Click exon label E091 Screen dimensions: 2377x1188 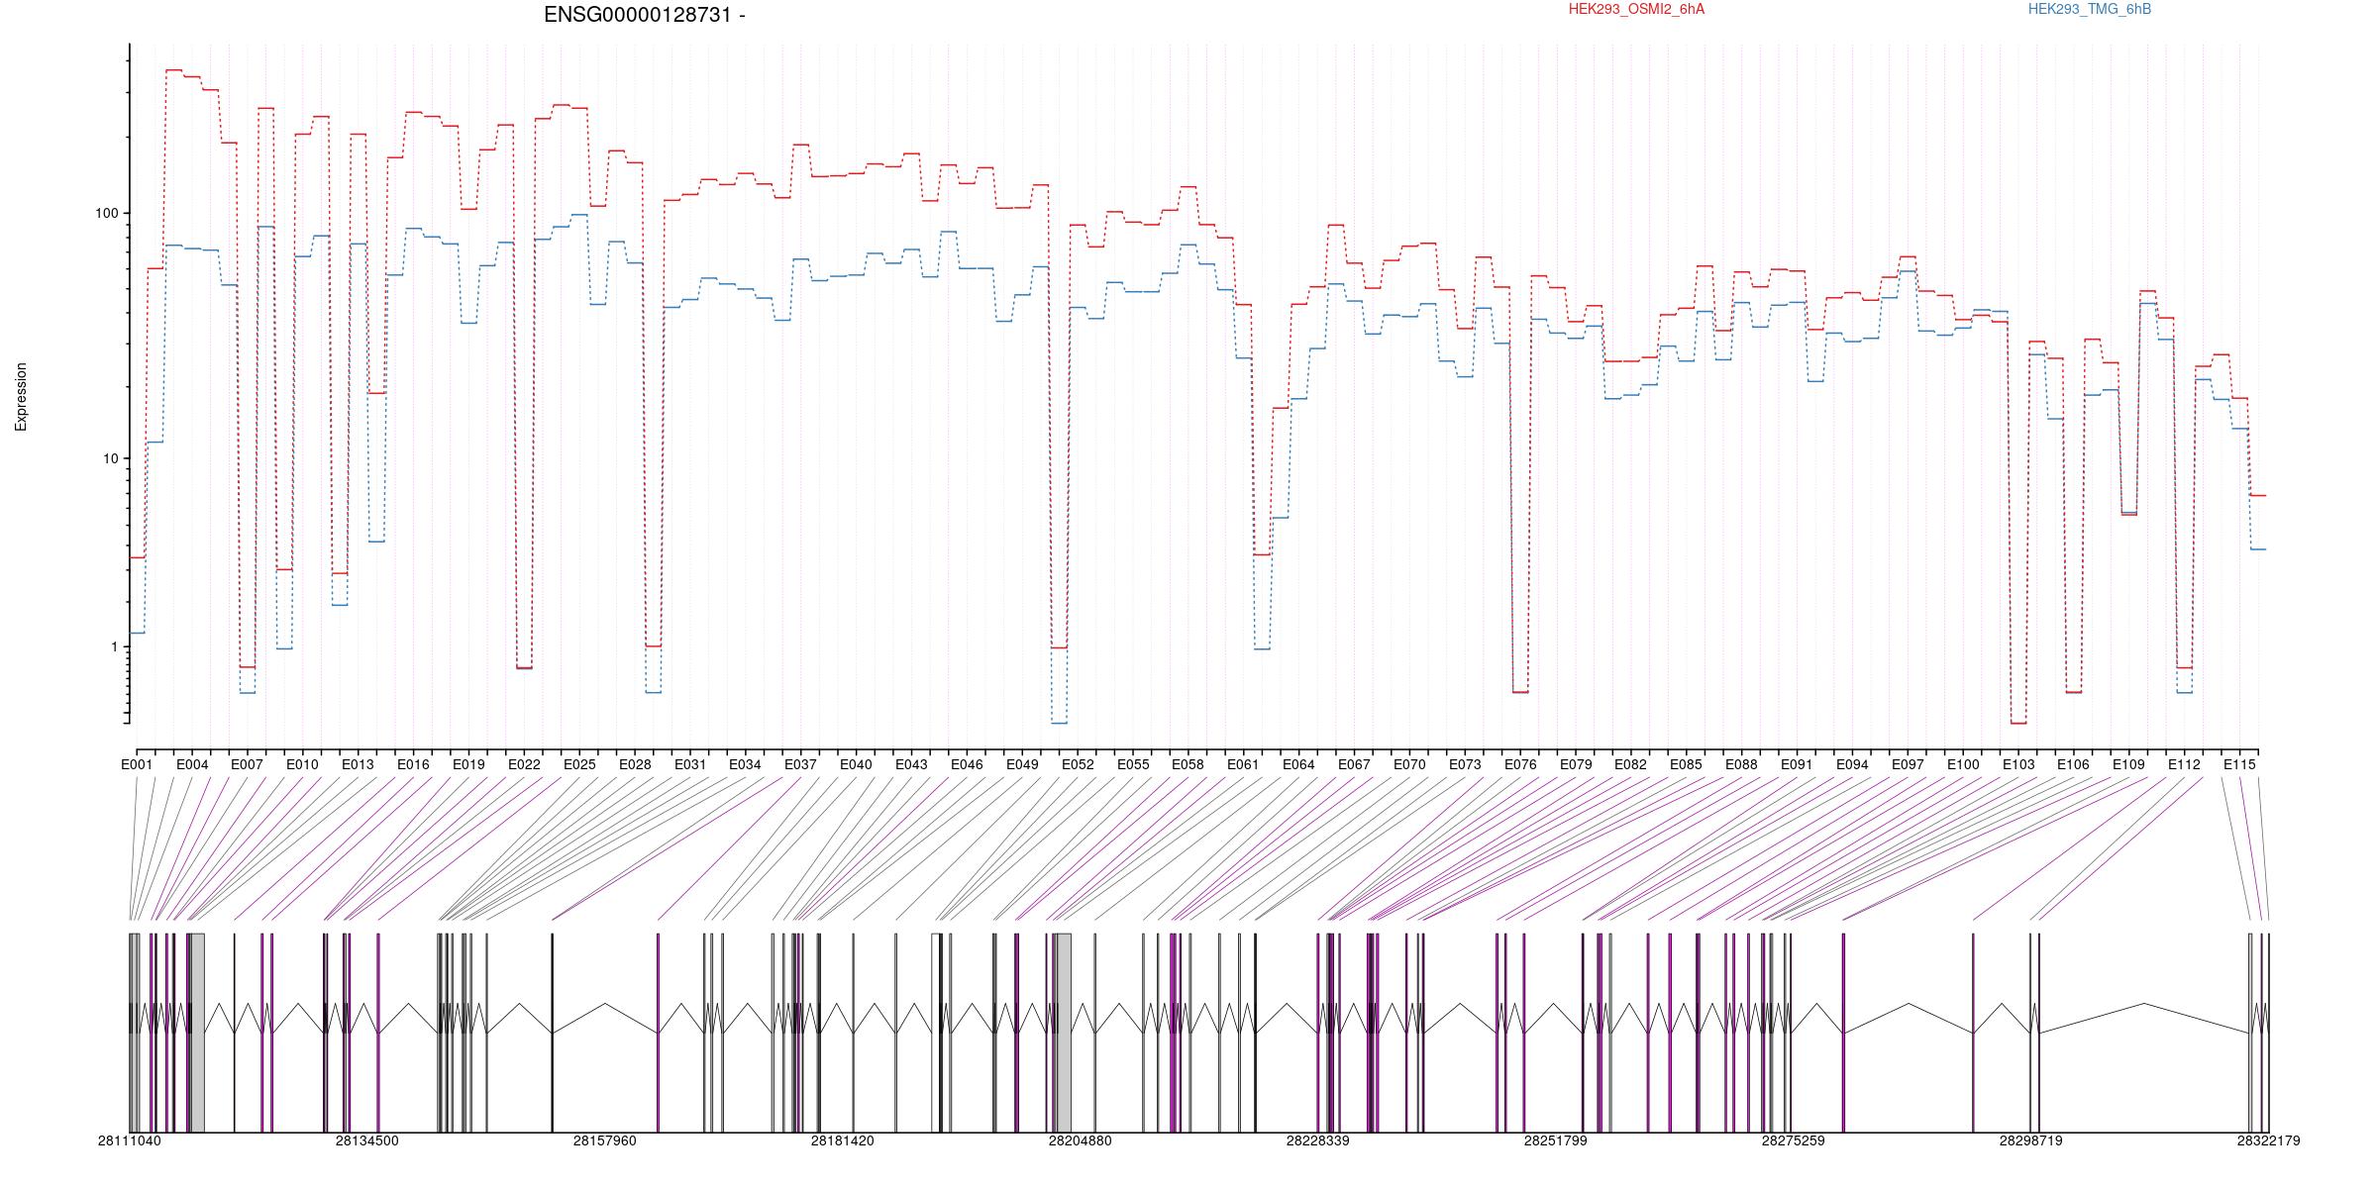coord(1797,764)
